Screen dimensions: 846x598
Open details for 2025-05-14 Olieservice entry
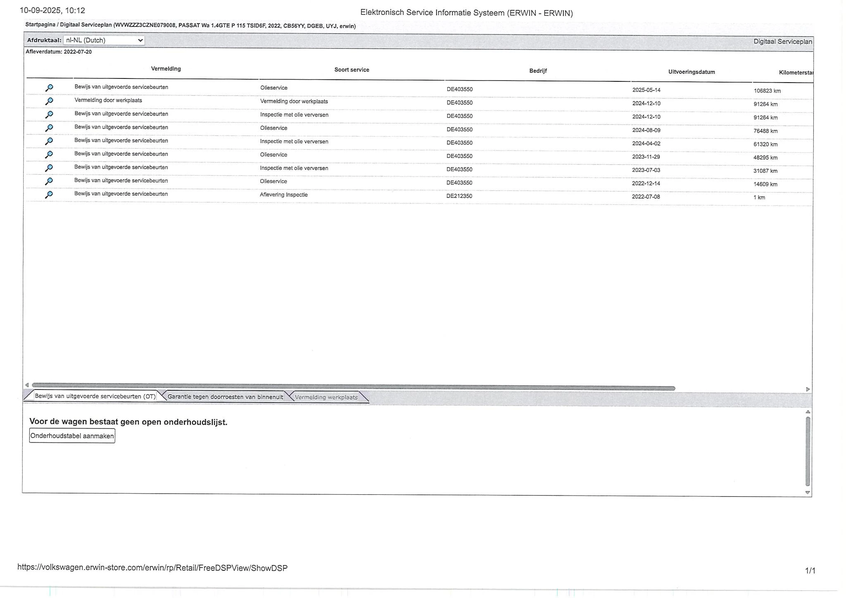pyautogui.click(x=49, y=88)
